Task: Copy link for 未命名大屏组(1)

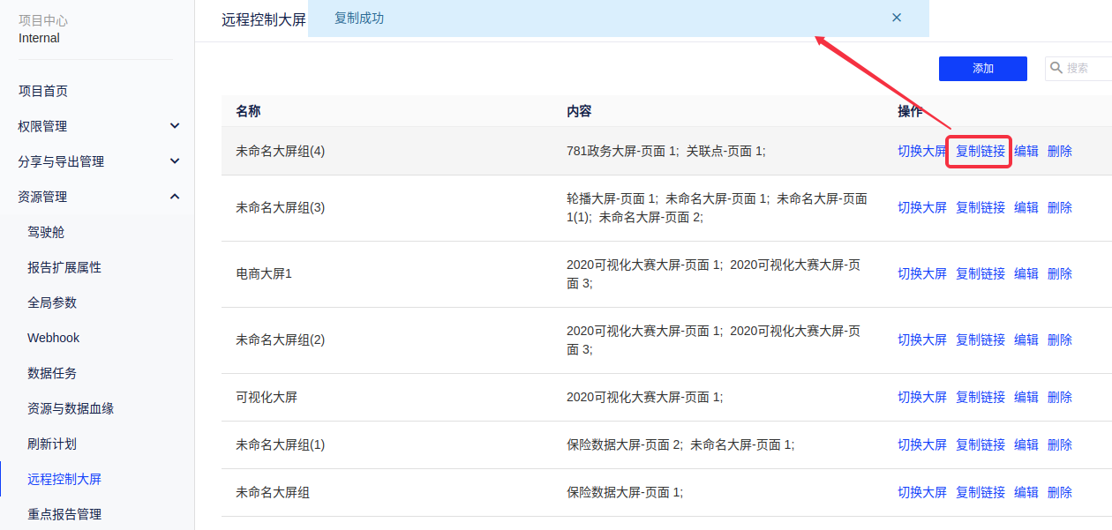Action: click(980, 444)
